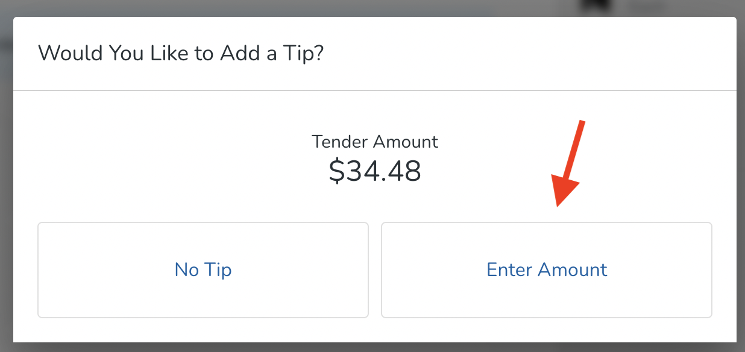Click the grayed background at the top left corner
Screen dimensions: 745x352
5,5
